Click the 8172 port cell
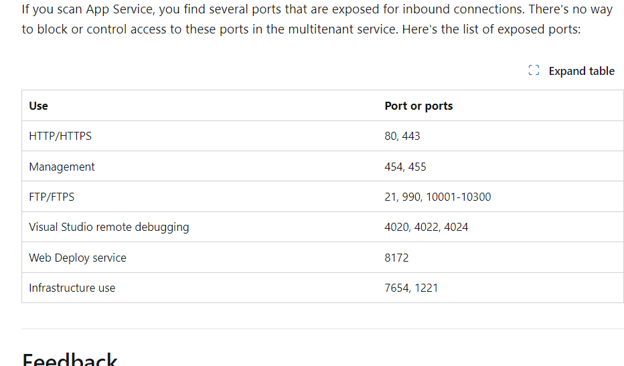The height and width of the screenshot is (366, 624). point(396,258)
